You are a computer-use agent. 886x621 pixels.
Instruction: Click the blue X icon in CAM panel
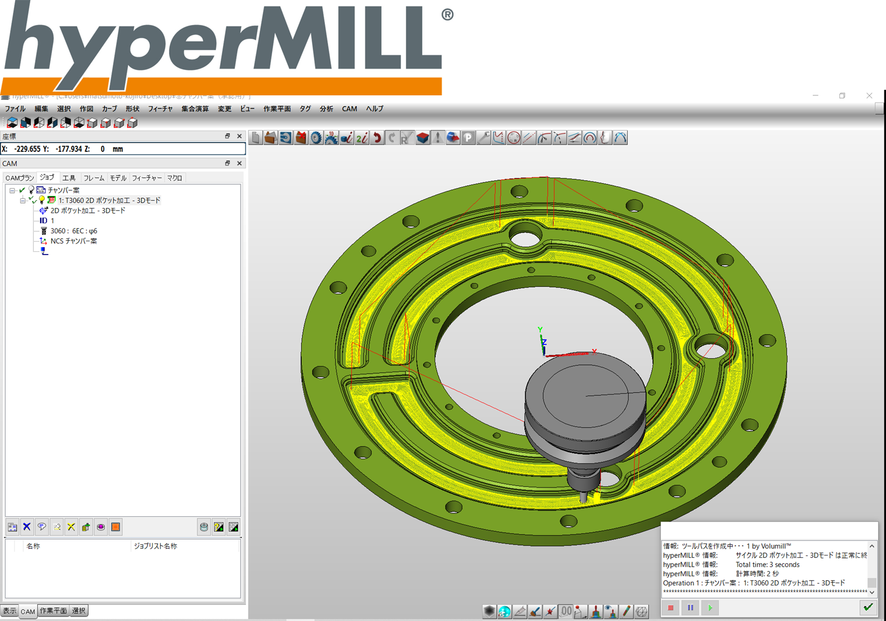tap(27, 527)
